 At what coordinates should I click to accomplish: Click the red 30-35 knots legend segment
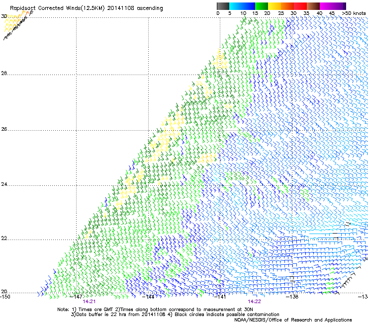tap(300, 6)
